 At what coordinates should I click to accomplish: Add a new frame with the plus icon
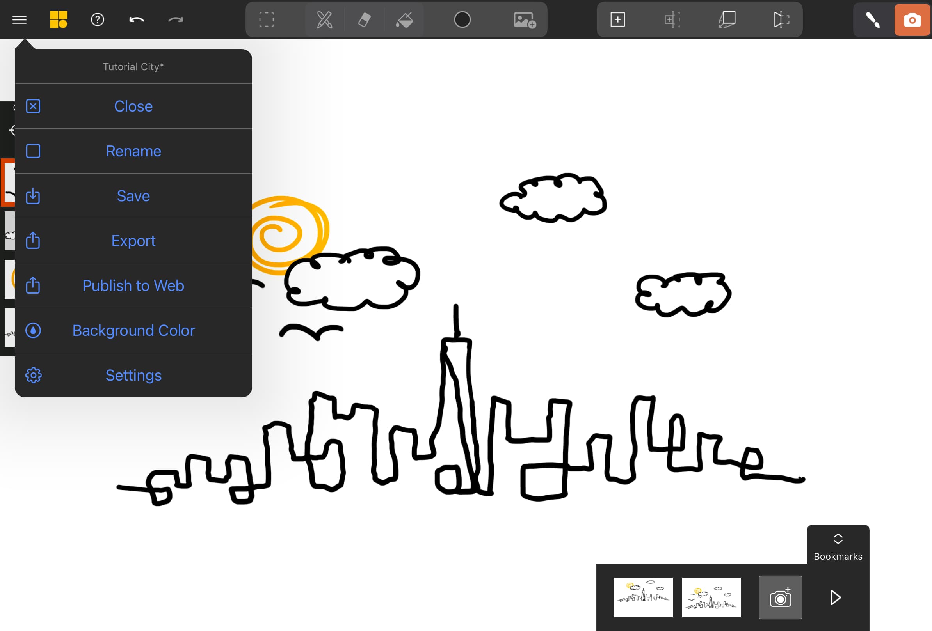point(617,19)
